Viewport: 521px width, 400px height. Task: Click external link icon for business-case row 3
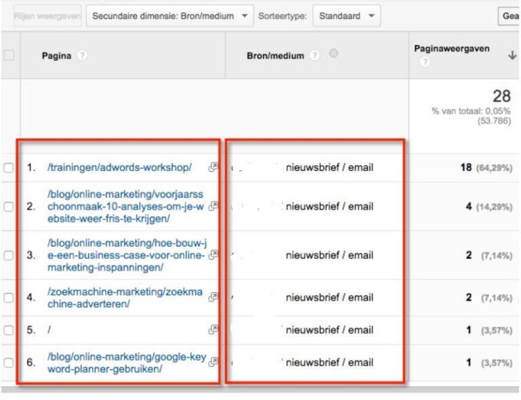(213, 255)
